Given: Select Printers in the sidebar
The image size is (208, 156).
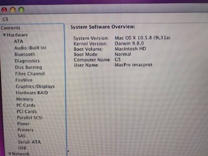Looking at the screenshot, I should click(x=25, y=130).
